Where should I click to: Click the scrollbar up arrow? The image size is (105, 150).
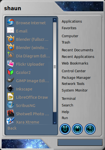tap(55, 20)
